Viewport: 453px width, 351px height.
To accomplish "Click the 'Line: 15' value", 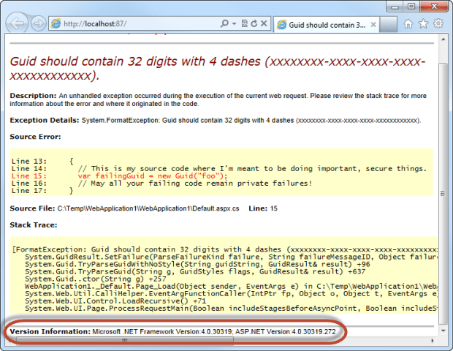I will (x=263, y=208).
